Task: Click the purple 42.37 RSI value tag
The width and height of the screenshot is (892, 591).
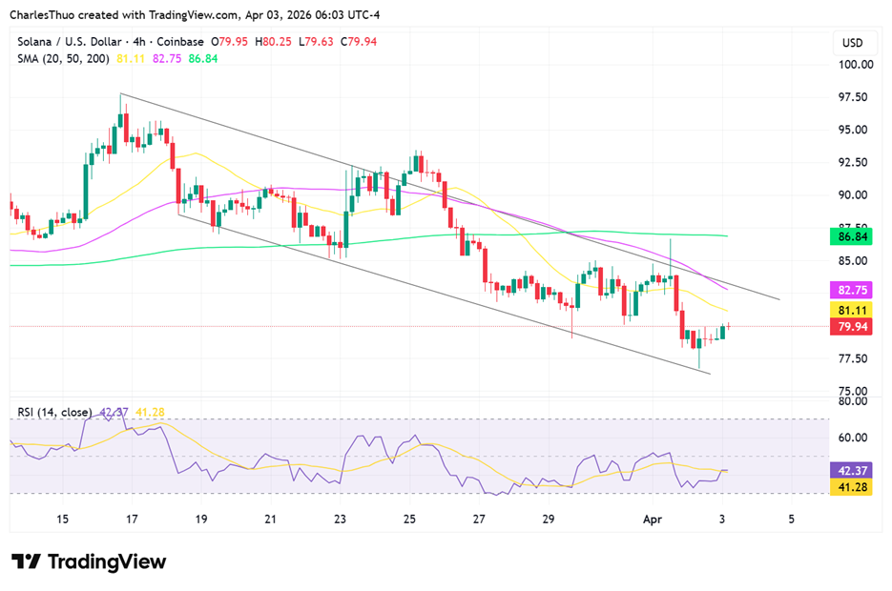Action: [854, 470]
